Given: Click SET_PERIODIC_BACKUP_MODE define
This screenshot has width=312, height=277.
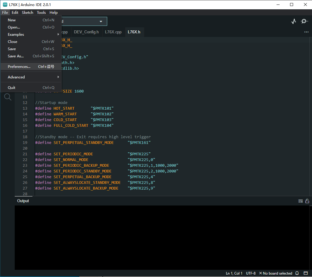Looking at the screenshot, I should (81, 166).
